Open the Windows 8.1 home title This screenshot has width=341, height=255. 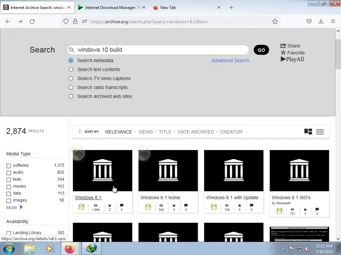[160, 198]
